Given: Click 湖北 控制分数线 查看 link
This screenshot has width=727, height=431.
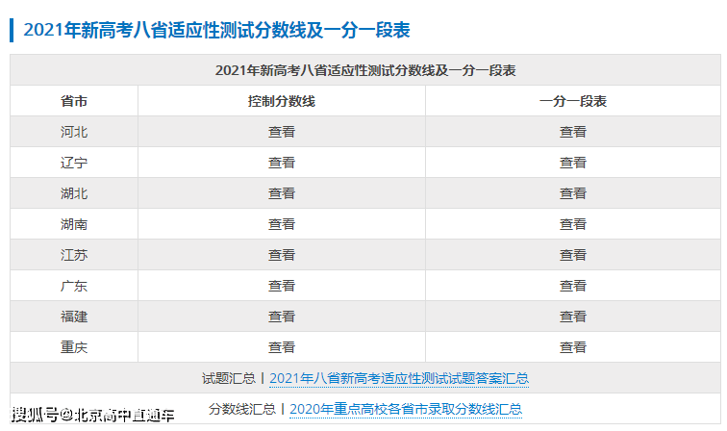Looking at the screenshot, I should pyautogui.click(x=281, y=193).
